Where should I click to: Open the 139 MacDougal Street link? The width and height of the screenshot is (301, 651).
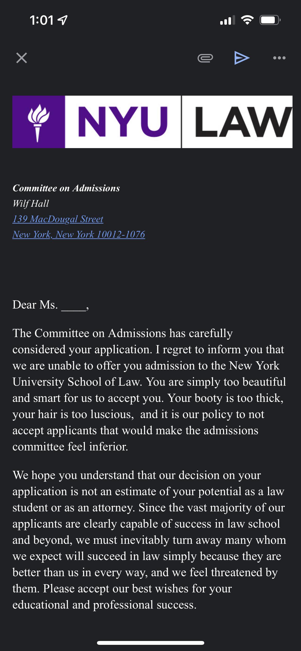point(58,219)
